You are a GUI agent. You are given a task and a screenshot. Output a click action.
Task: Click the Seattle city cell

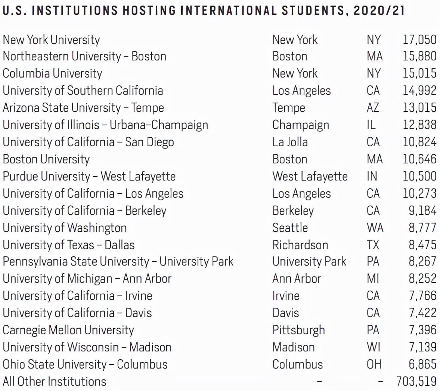coord(290,228)
